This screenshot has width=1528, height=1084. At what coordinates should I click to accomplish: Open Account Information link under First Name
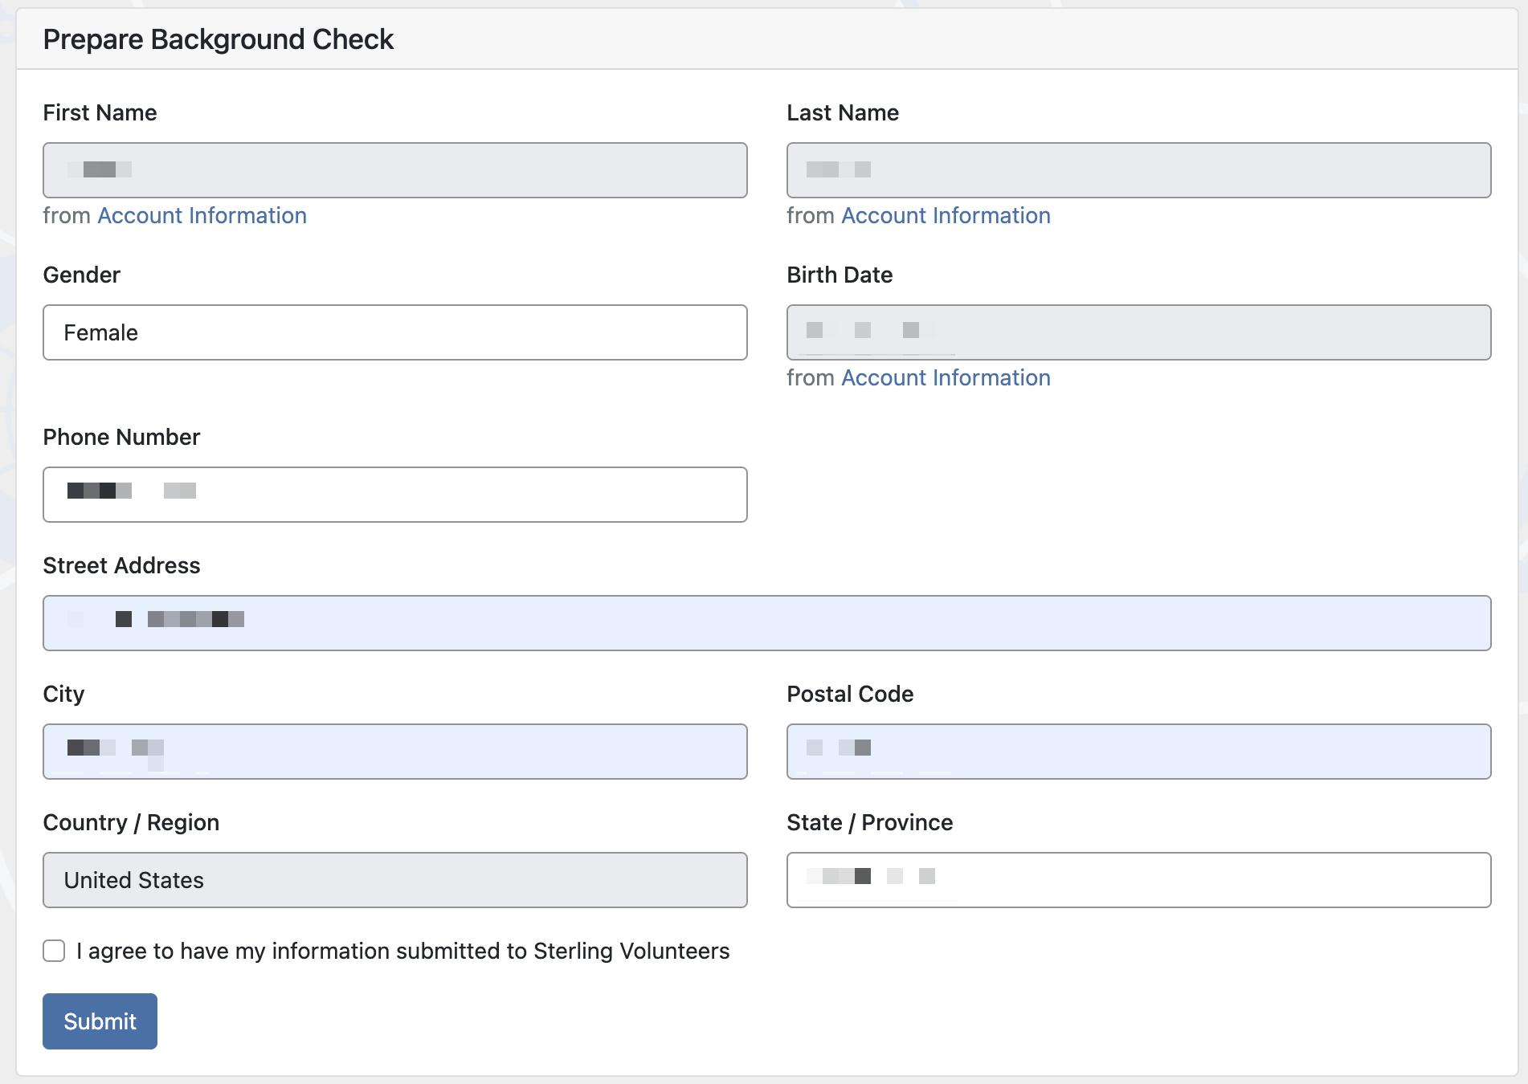[202, 215]
